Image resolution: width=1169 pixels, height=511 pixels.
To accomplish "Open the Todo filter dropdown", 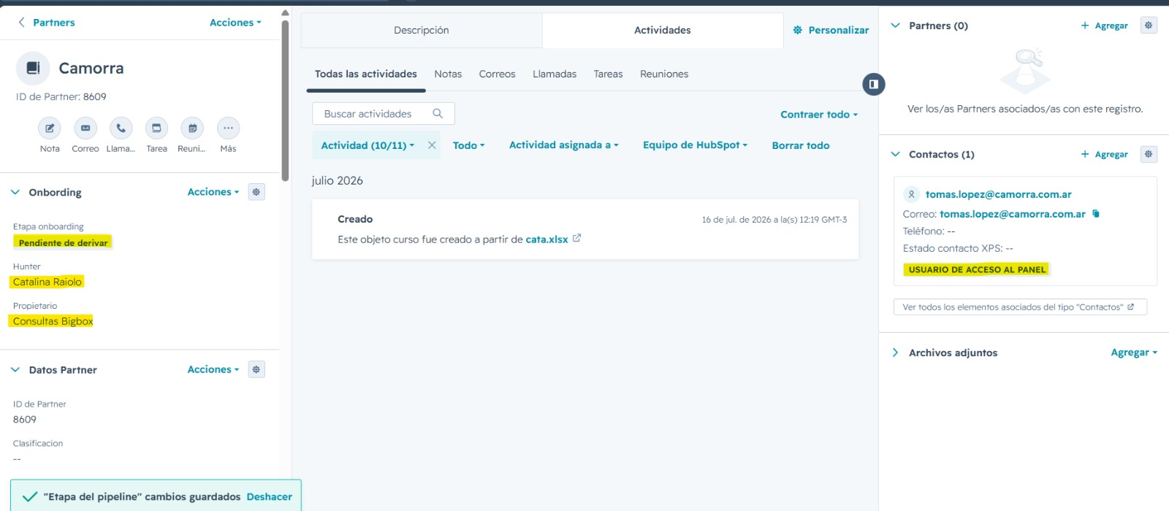I will [468, 145].
